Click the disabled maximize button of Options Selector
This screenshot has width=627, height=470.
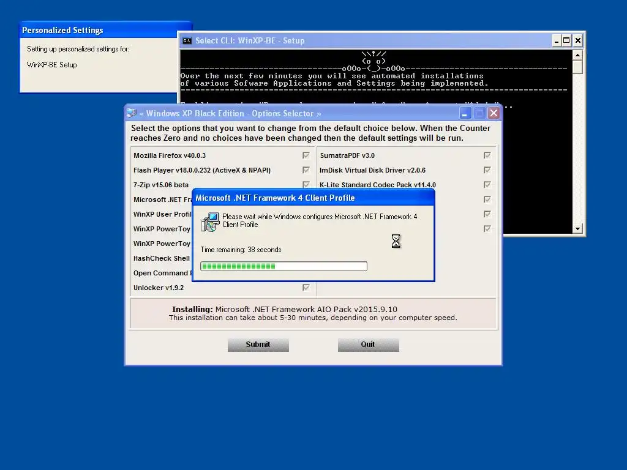pyautogui.click(x=479, y=113)
